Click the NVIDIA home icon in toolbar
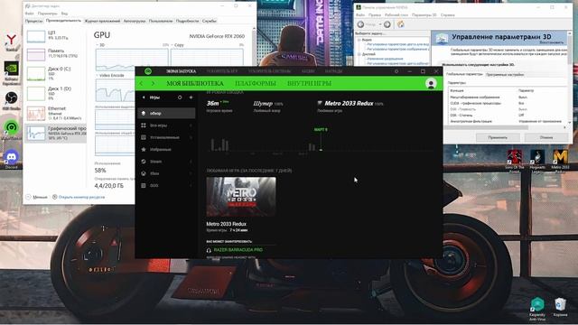Viewport: 578px width, 325px height. [x=400, y=24]
